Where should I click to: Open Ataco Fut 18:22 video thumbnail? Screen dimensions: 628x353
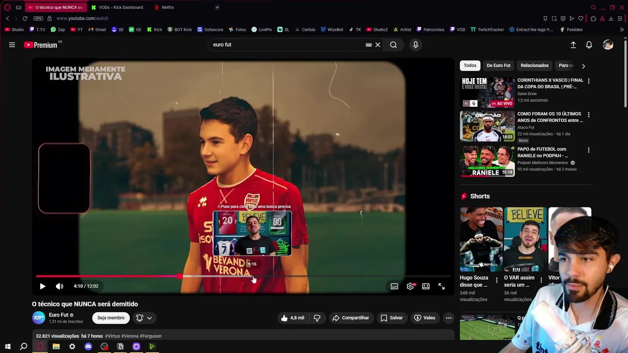[x=487, y=126]
